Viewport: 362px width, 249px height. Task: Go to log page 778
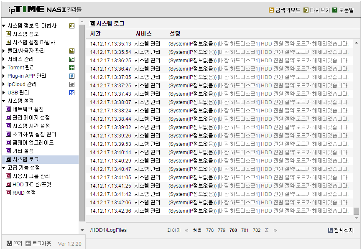(209, 230)
